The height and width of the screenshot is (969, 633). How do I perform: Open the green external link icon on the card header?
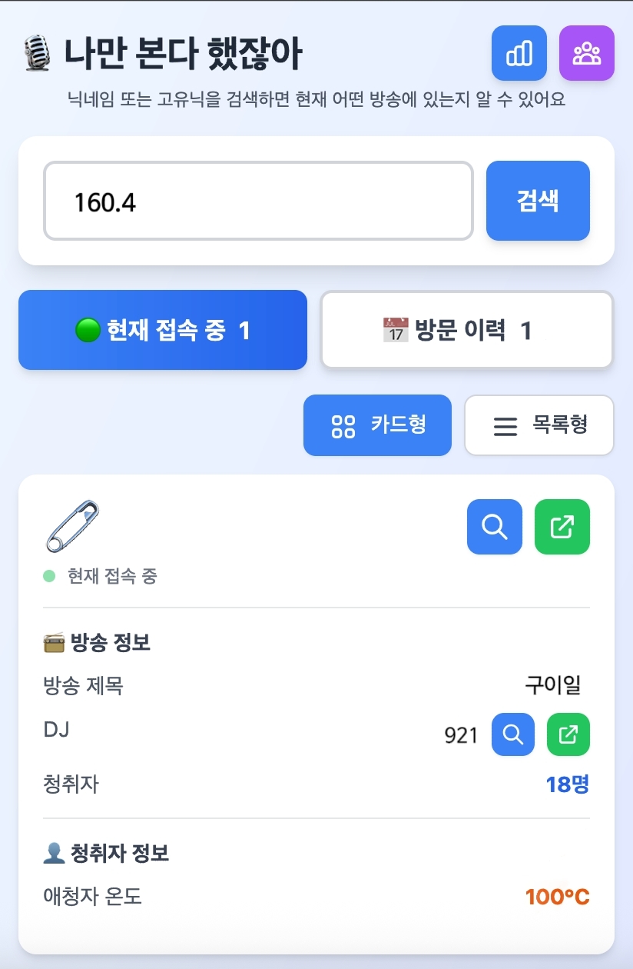click(x=562, y=527)
